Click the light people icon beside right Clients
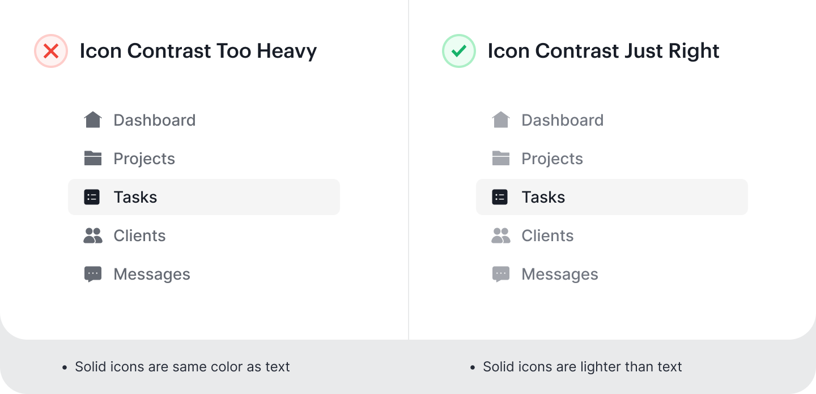Viewport: 816px width, 394px height. (x=500, y=235)
